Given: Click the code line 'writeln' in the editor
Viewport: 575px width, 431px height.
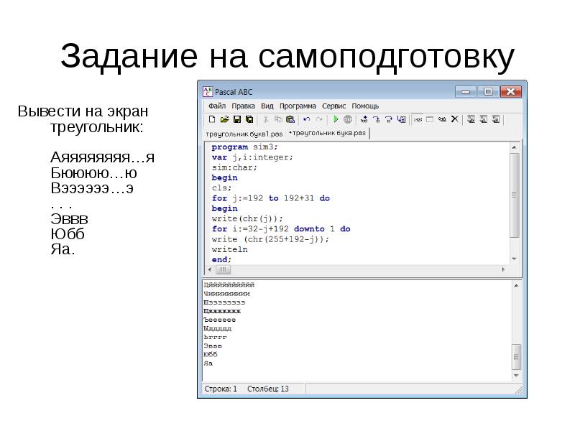Looking at the screenshot, I should [226, 249].
